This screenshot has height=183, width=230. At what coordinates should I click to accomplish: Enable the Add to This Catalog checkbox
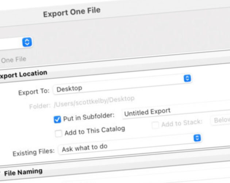[58, 134]
